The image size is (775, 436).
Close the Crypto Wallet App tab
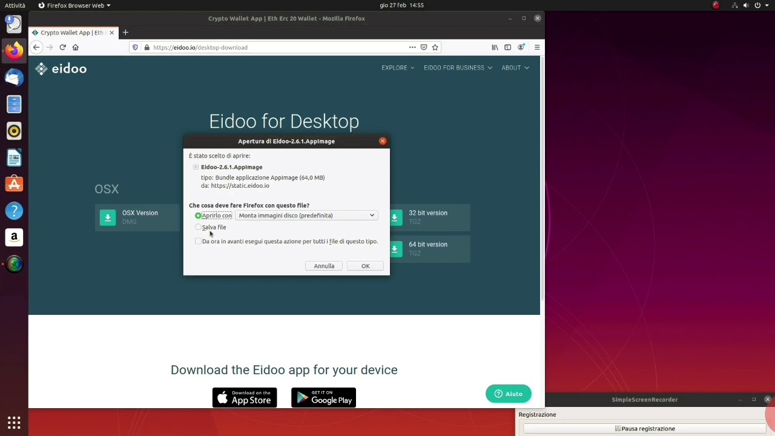tap(111, 33)
